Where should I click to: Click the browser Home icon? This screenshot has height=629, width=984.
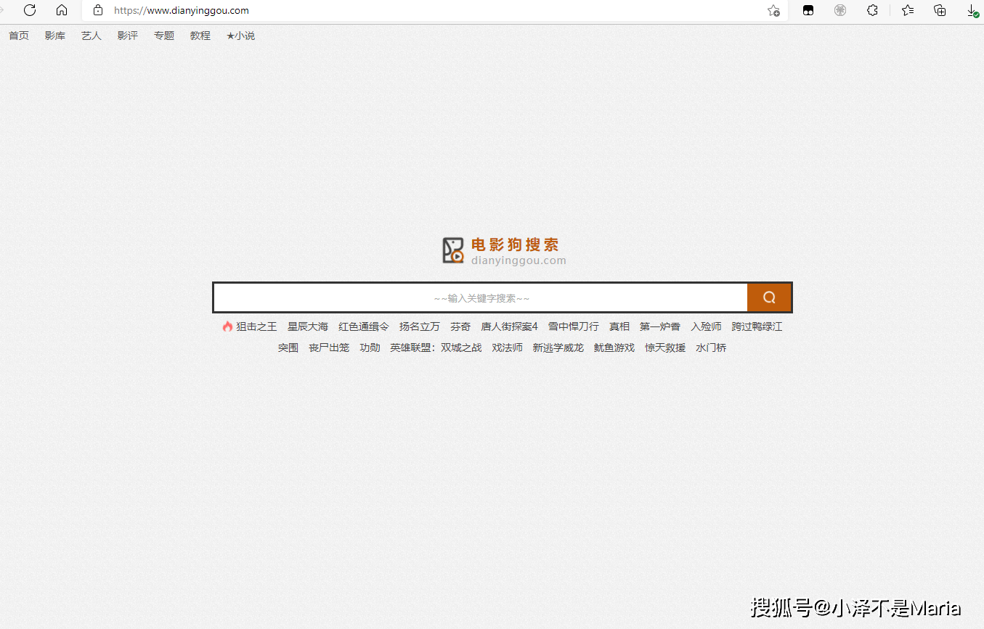[x=62, y=10]
